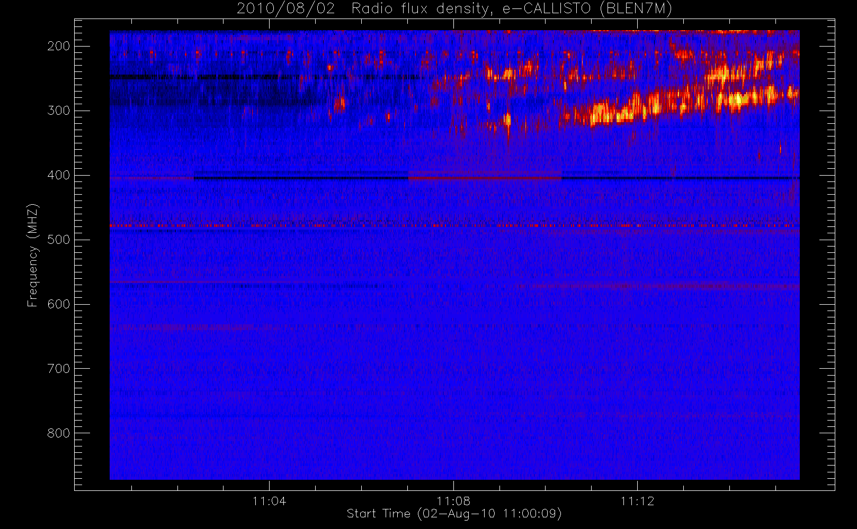Click the 400 frequency tick label
The height and width of the screenshot is (529, 857).
coord(59,175)
